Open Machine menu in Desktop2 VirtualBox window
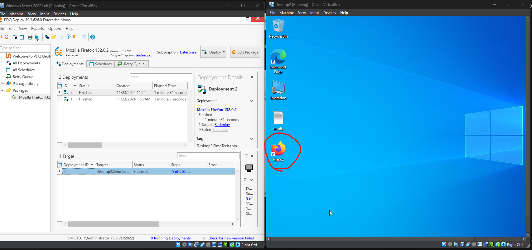This screenshot has height=250, width=532. point(287,13)
